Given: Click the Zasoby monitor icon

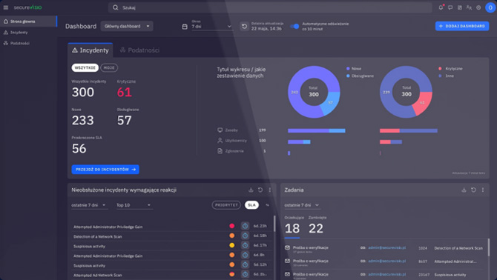Looking at the screenshot, I should point(220,130).
